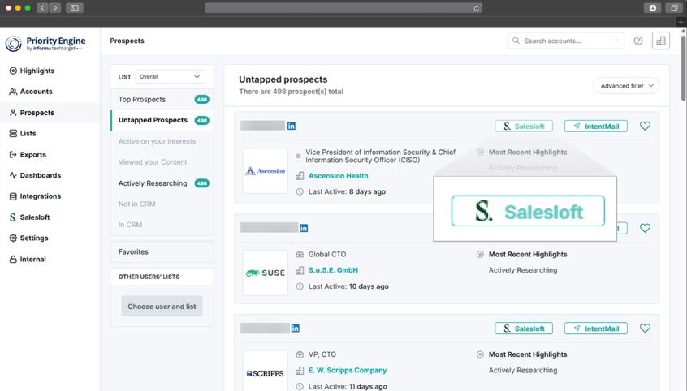
Task: Click the building icon button top right
Action: click(x=661, y=41)
